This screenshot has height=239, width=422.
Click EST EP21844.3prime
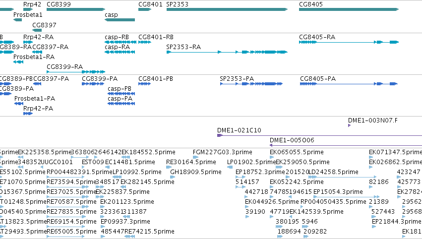(x=396, y=222)
